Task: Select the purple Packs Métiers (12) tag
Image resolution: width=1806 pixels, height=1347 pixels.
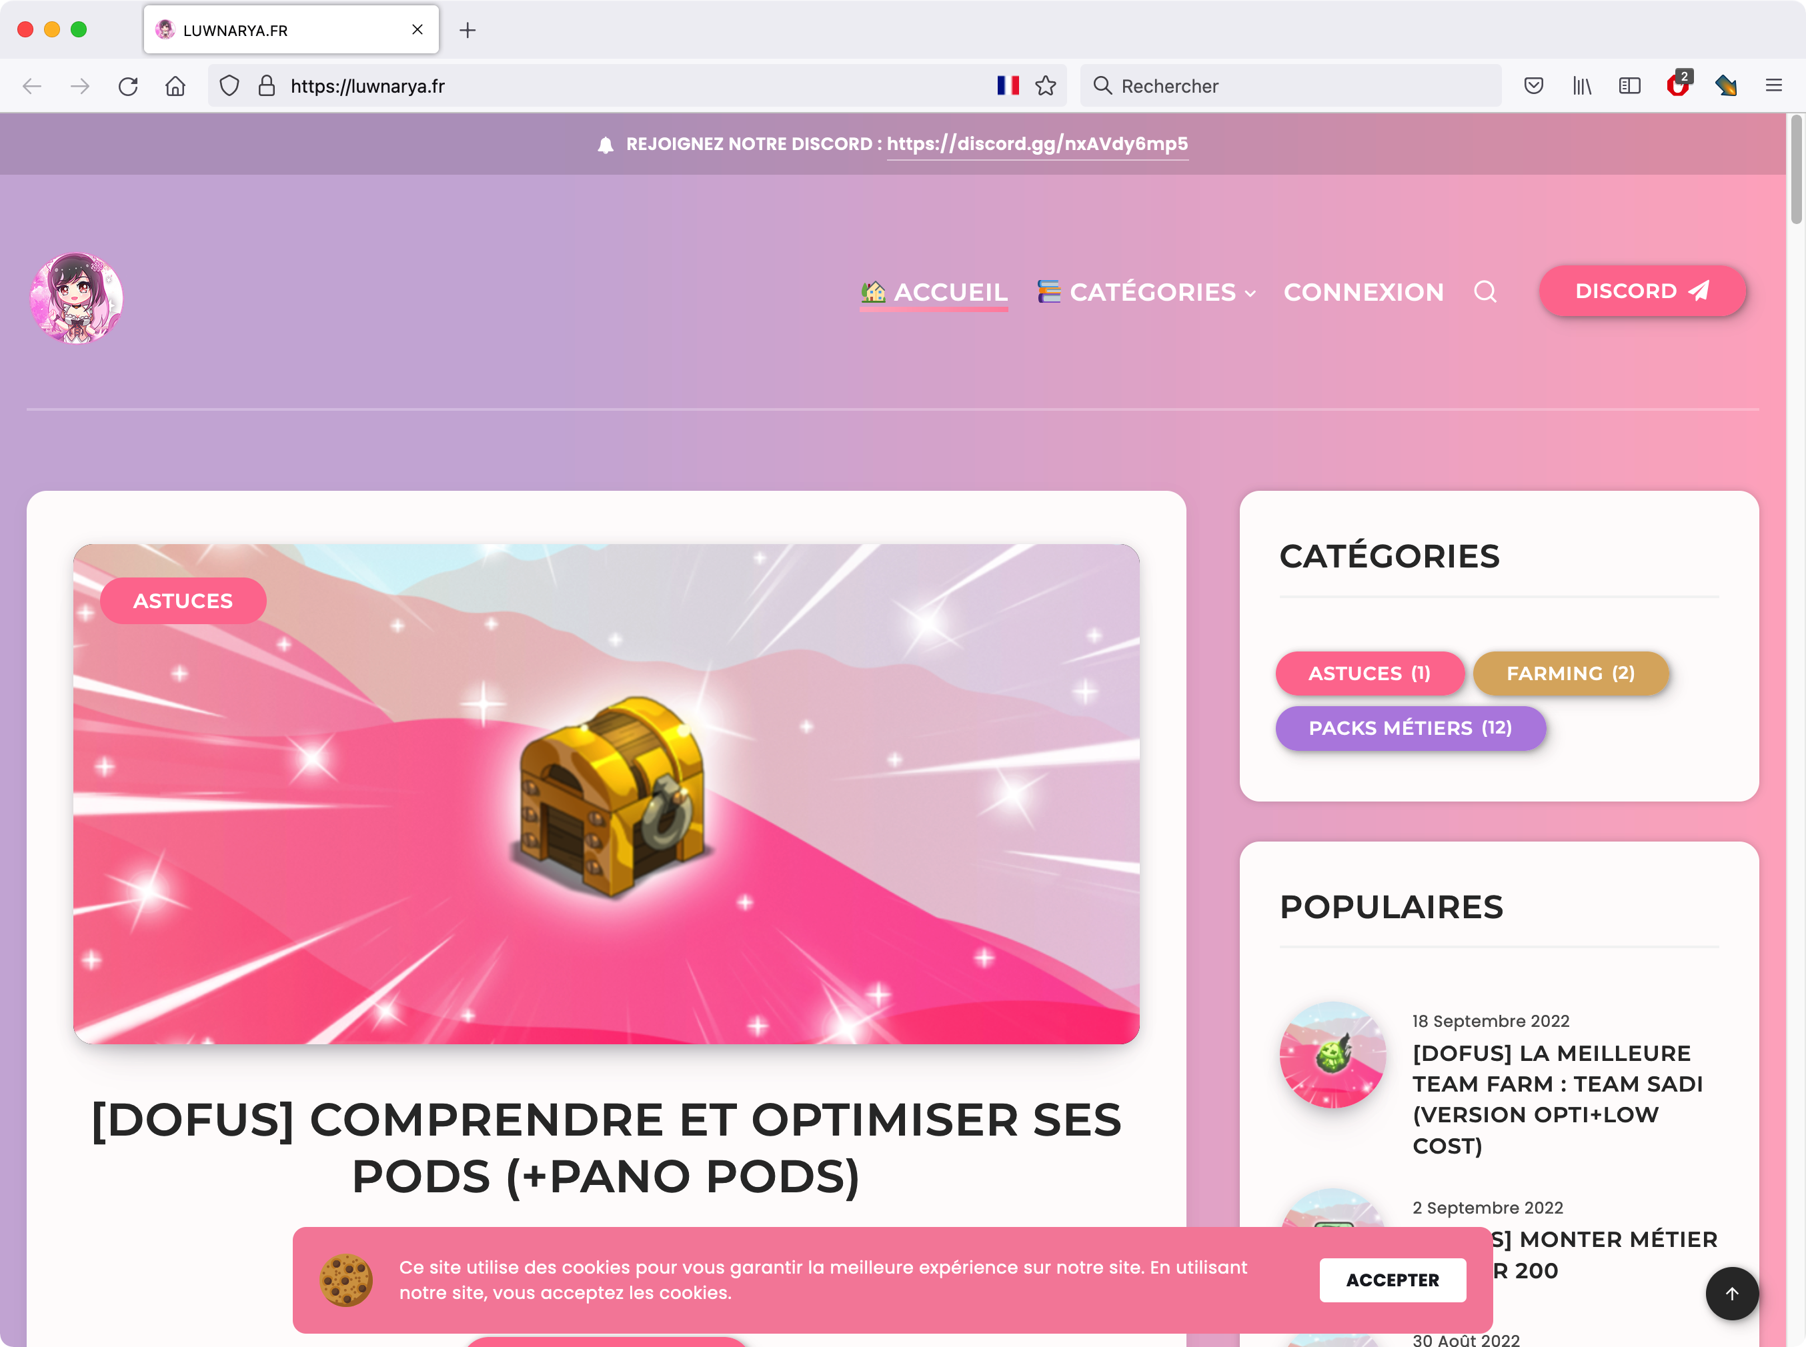Action: 1411,728
